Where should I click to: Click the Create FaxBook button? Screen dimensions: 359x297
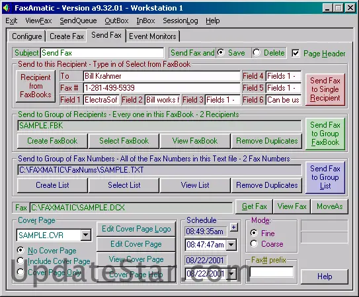tap(52, 141)
